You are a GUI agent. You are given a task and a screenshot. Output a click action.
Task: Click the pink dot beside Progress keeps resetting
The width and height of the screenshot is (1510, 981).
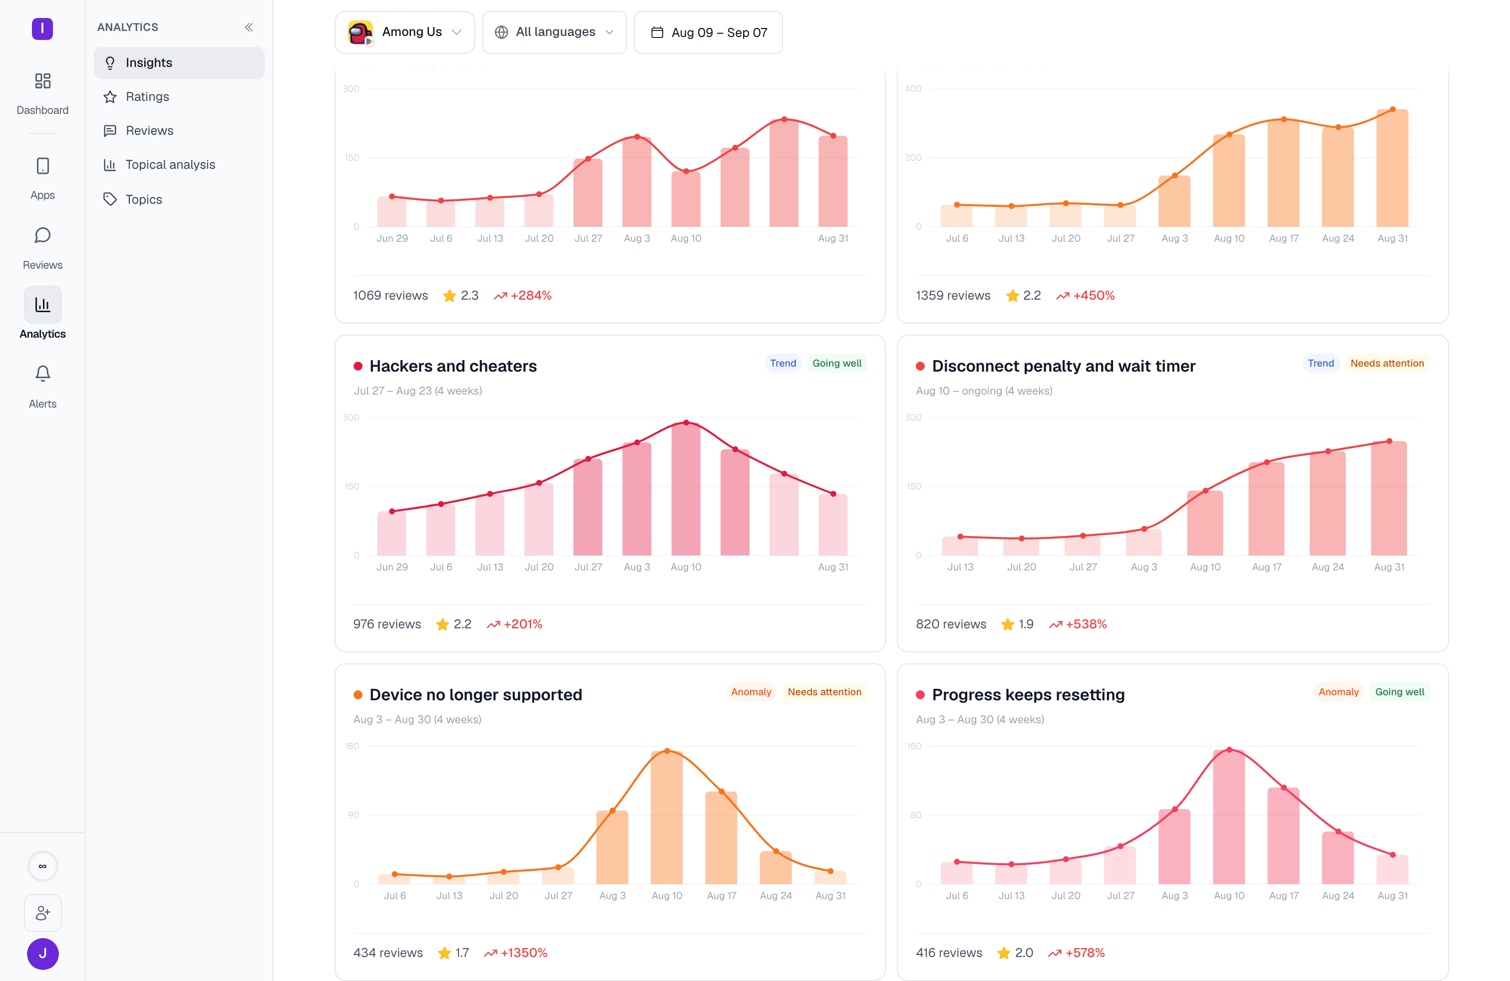click(x=920, y=695)
